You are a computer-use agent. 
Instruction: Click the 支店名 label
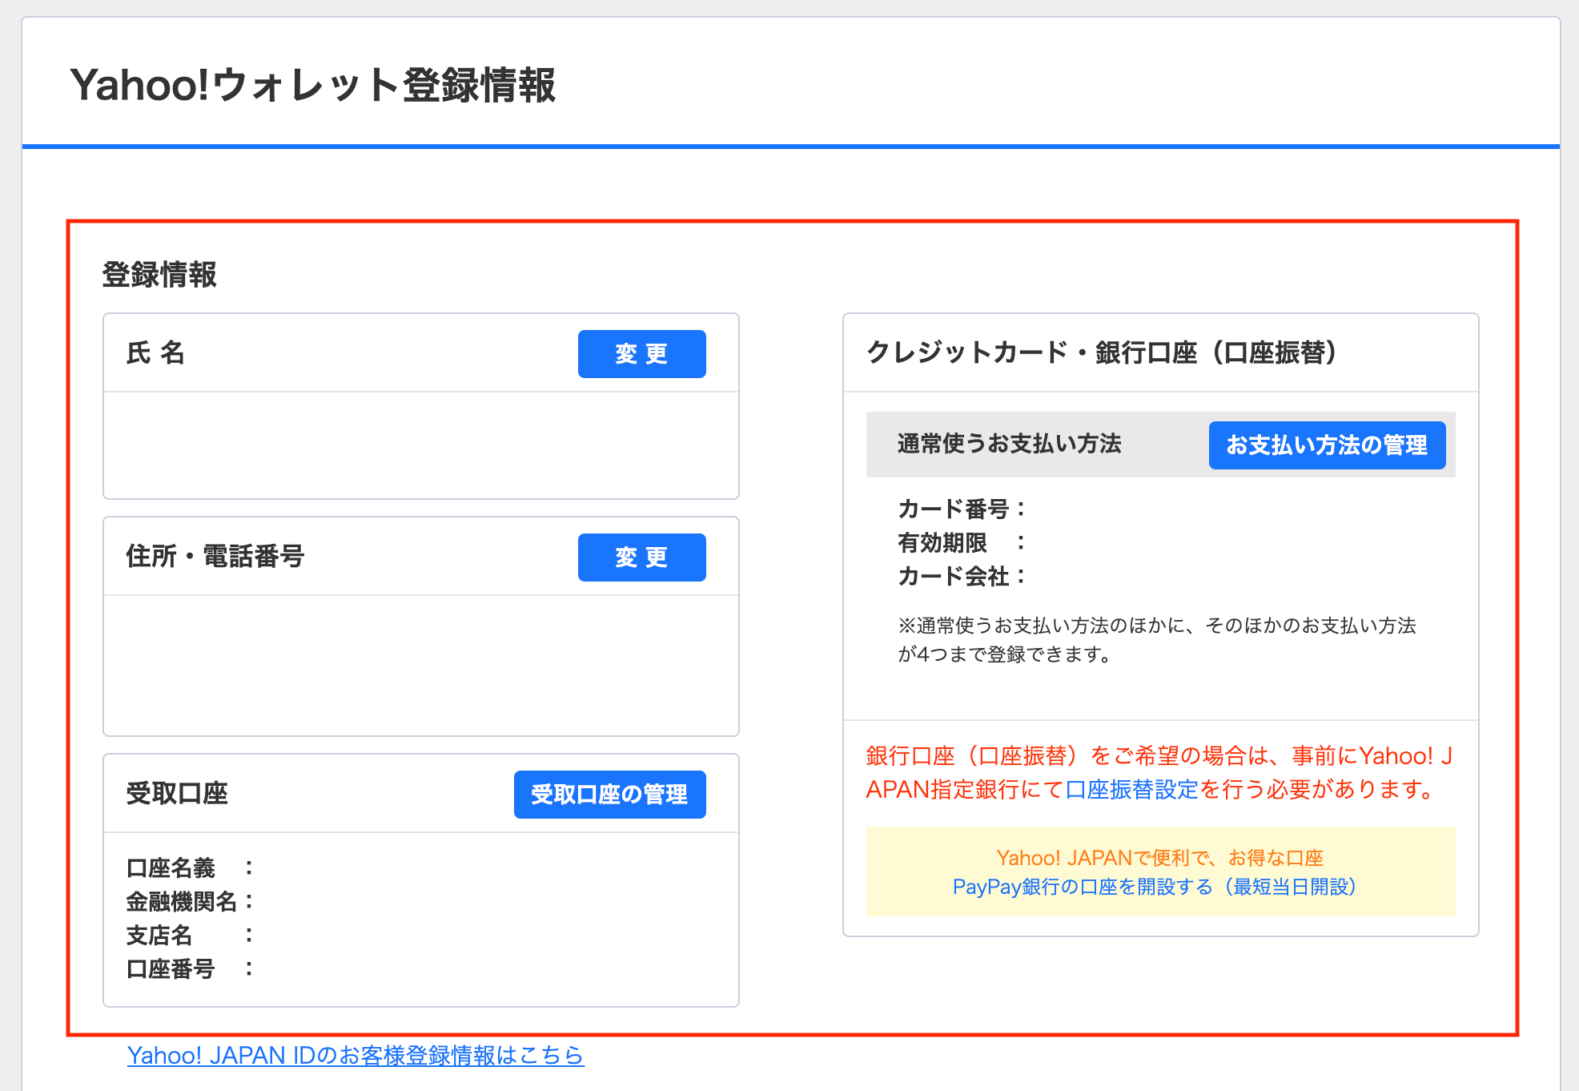click(x=190, y=935)
